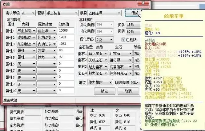Open 宝石1 gem dropdown 红宝石

[x=121, y=54]
